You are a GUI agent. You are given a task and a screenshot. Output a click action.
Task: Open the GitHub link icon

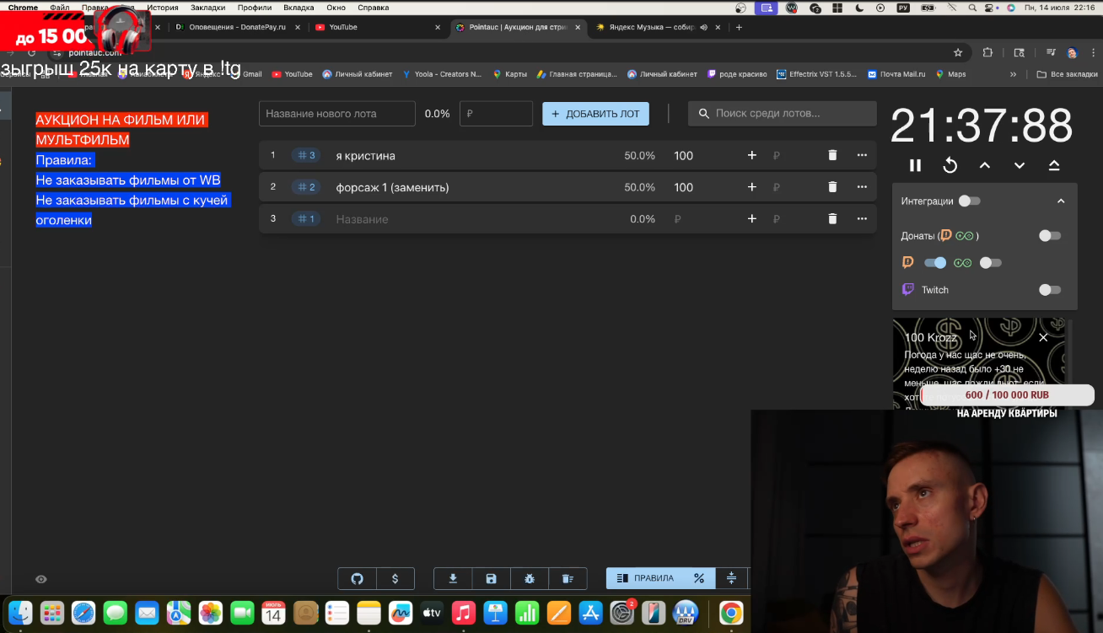357,579
